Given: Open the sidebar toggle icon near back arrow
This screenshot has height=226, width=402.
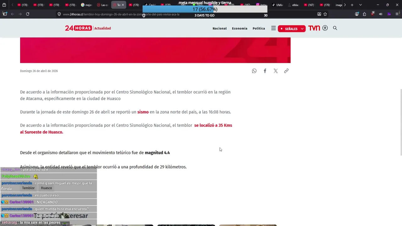Looking at the screenshot, I should pyautogui.click(x=5, y=14).
